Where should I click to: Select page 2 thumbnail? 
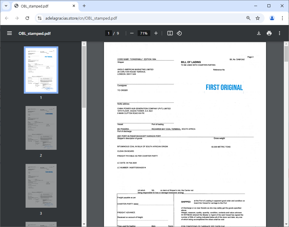[x=41, y=128]
